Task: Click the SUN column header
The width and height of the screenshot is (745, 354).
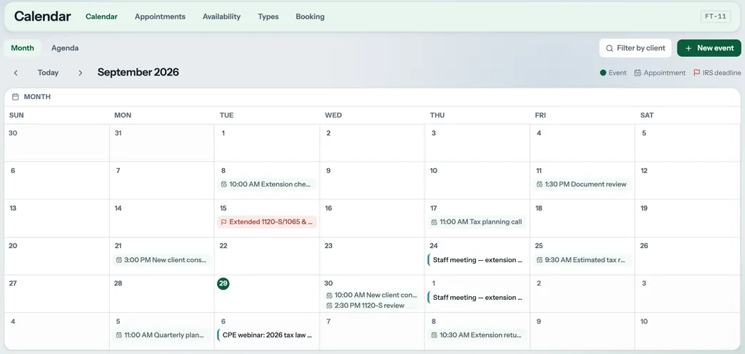Action: (x=16, y=115)
